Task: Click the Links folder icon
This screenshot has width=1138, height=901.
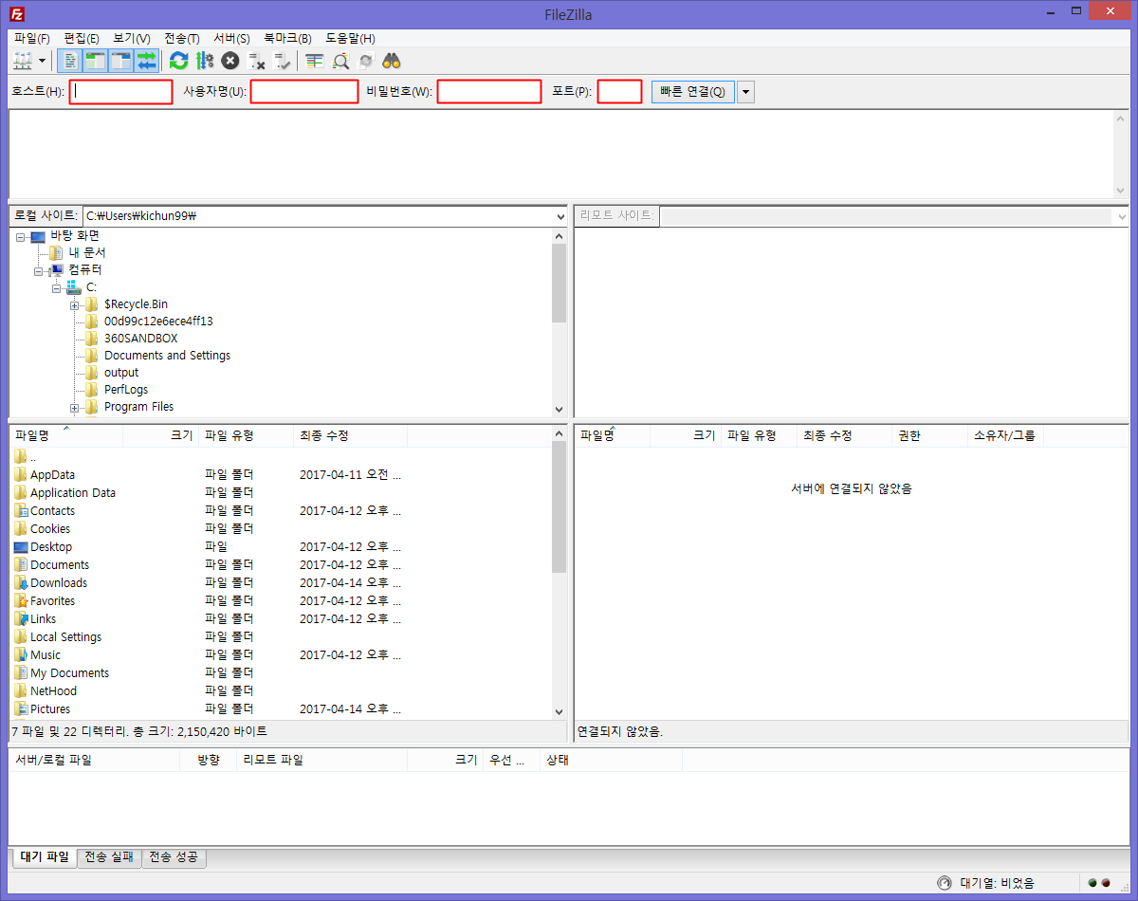Action: pyautogui.click(x=21, y=619)
